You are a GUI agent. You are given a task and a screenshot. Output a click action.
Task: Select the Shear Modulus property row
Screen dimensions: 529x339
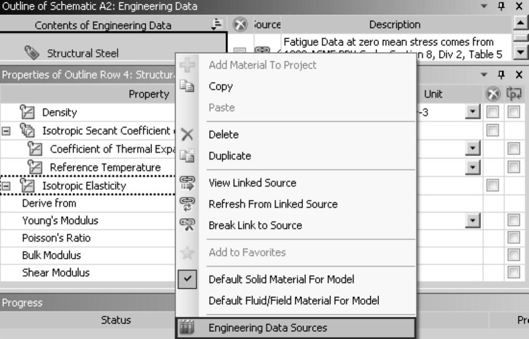[56, 273]
